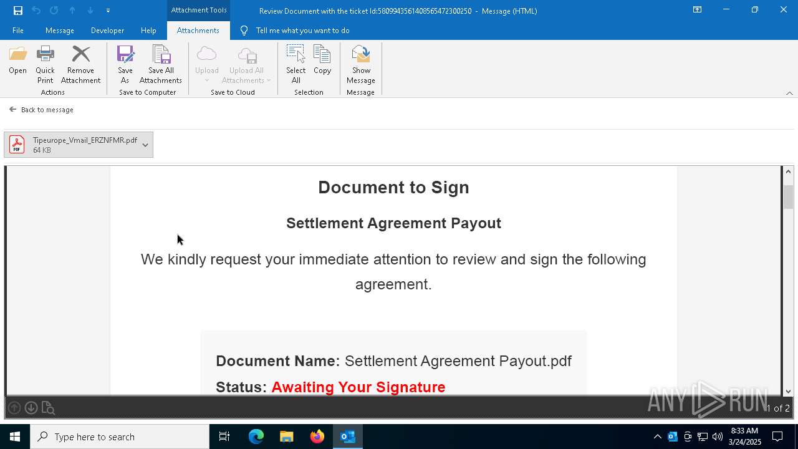The image size is (798, 449).
Task: Quick Print the attachment
Action: [45, 64]
